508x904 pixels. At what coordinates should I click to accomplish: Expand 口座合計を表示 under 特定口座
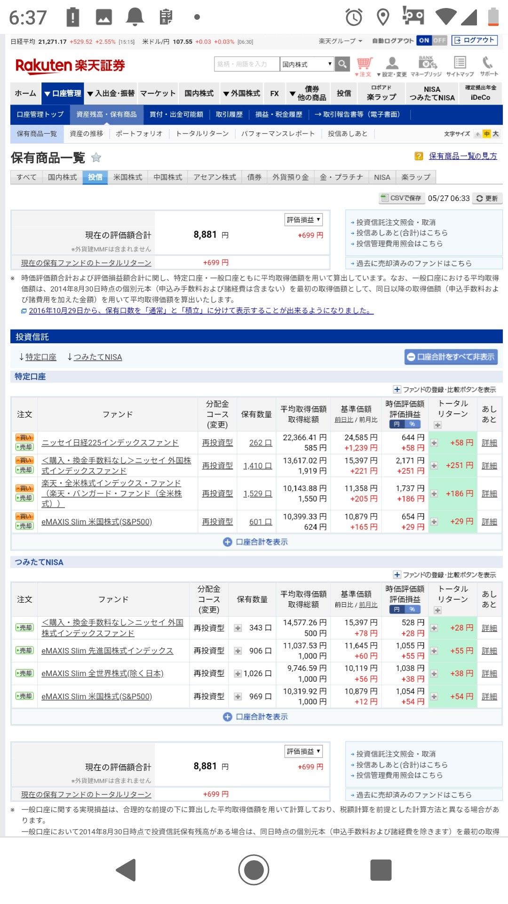pyautogui.click(x=255, y=542)
